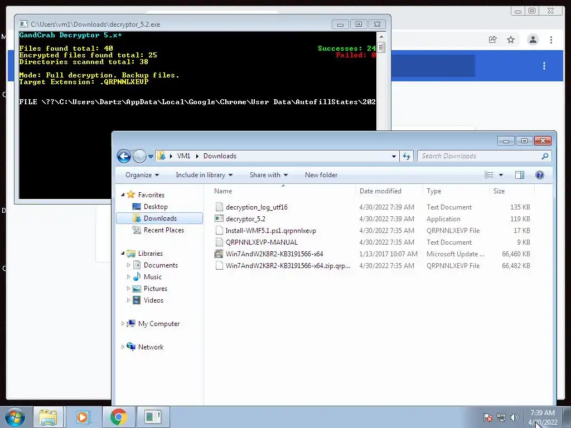571x428 pixels.
Task: Toggle the preview pane icon
Action: [520, 175]
